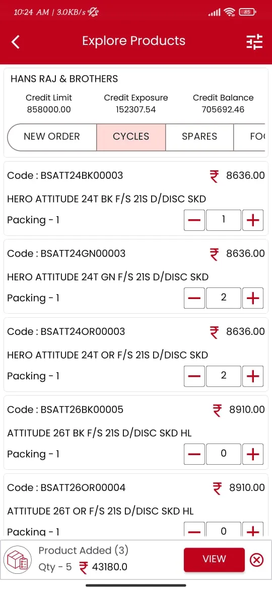Tap the product box cart icon
The image size is (272, 591).
point(17,560)
